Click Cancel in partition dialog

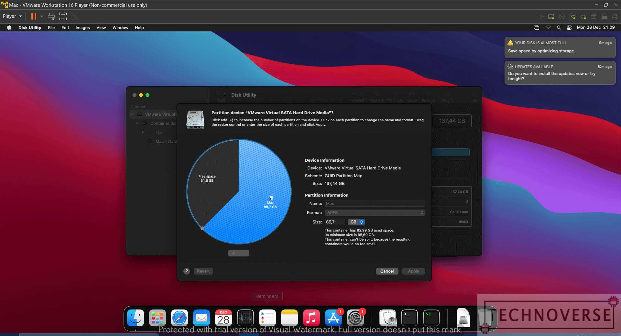tap(387, 271)
